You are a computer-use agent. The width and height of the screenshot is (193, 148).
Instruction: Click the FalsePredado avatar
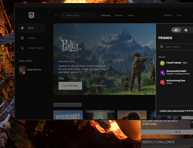pyautogui.click(x=162, y=63)
